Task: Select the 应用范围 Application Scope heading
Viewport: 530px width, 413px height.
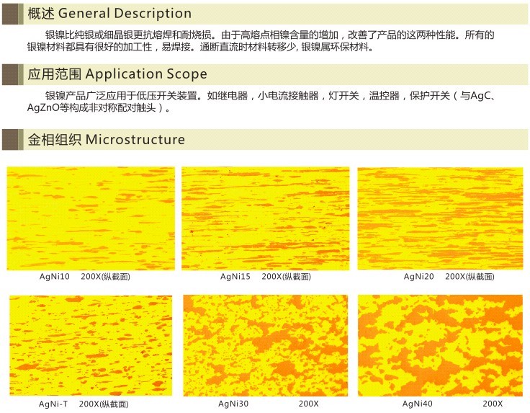Action: pos(117,74)
